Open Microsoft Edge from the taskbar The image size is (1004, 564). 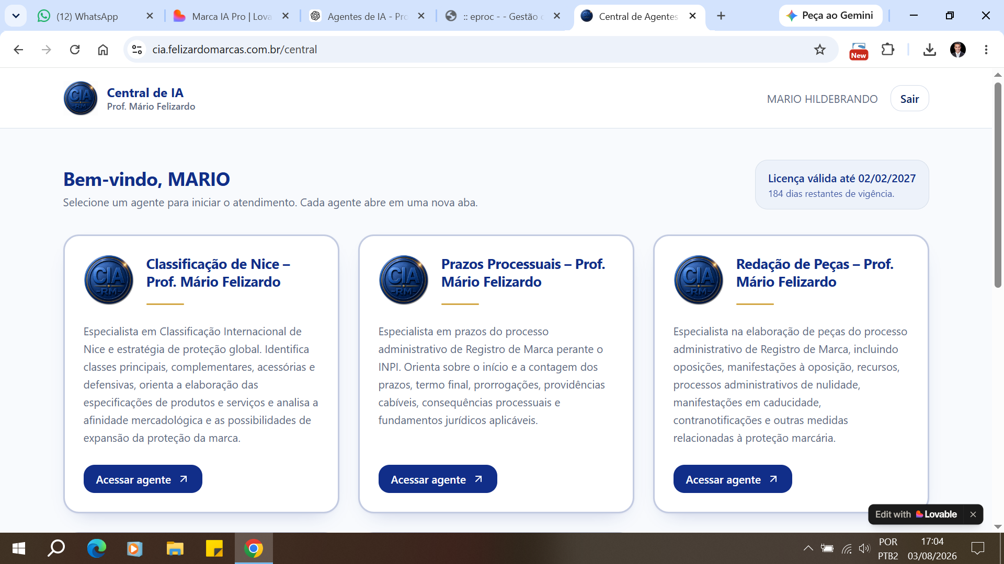(x=96, y=548)
